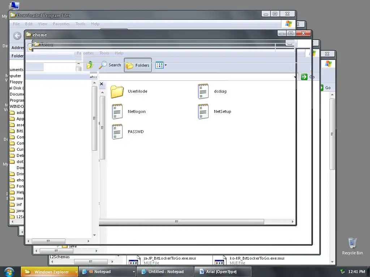Viewport: 370px width, 277px height.
Task: Open the 40 Notepad taskbar group
Action: pos(107,272)
